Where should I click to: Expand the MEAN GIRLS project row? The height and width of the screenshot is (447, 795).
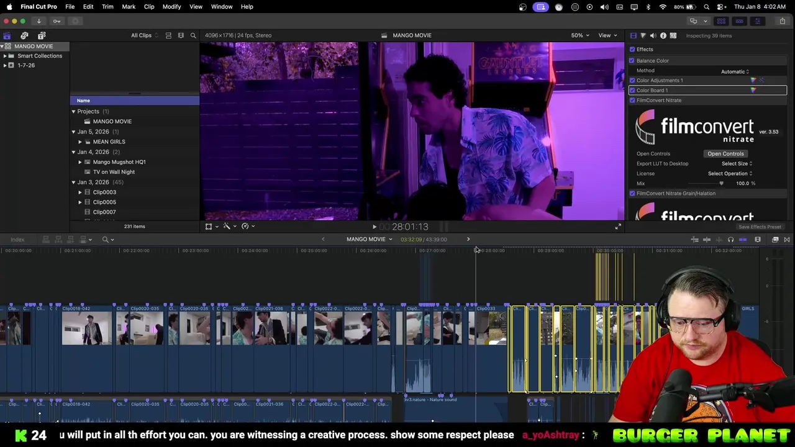[x=80, y=142]
